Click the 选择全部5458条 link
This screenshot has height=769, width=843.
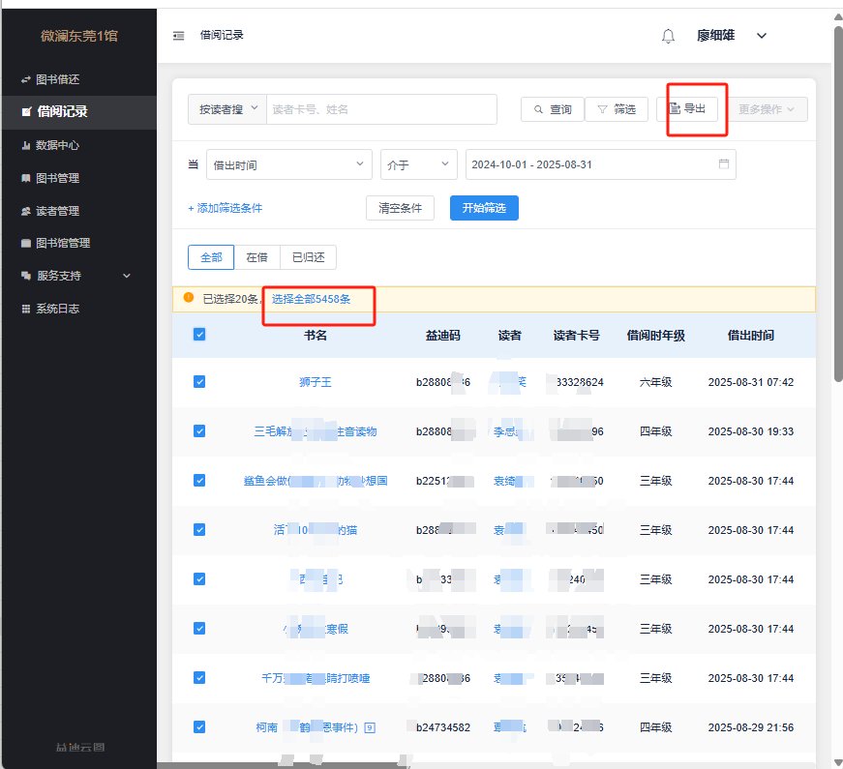coord(311,300)
